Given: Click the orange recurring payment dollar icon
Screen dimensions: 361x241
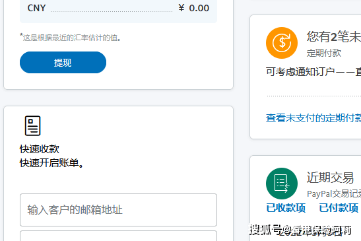Looking at the screenshot, I should coord(282,43).
